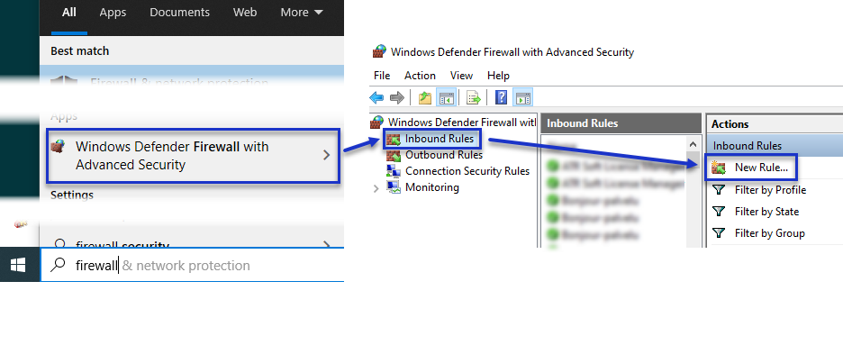Expand the Monitoring tree node
Viewport: 843px width, 345px height.
[376, 188]
